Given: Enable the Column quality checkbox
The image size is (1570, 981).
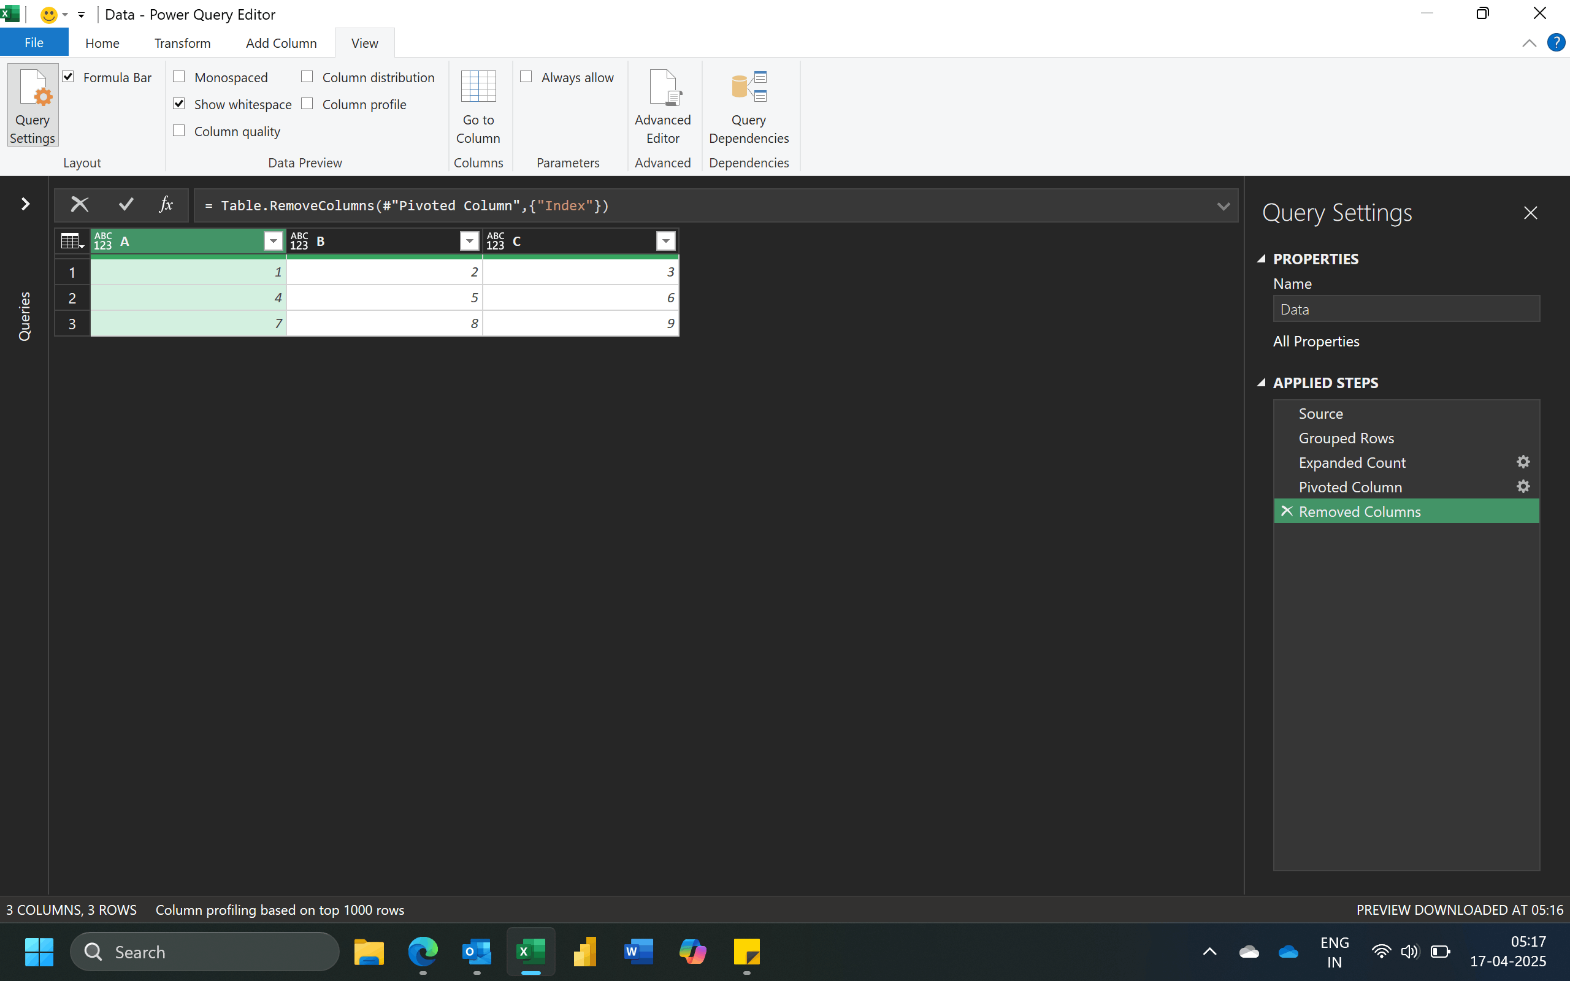Looking at the screenshot, I should click(x=180, y=131).
